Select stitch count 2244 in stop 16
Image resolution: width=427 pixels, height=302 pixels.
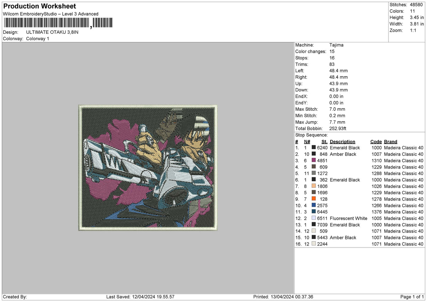(322, 244)
